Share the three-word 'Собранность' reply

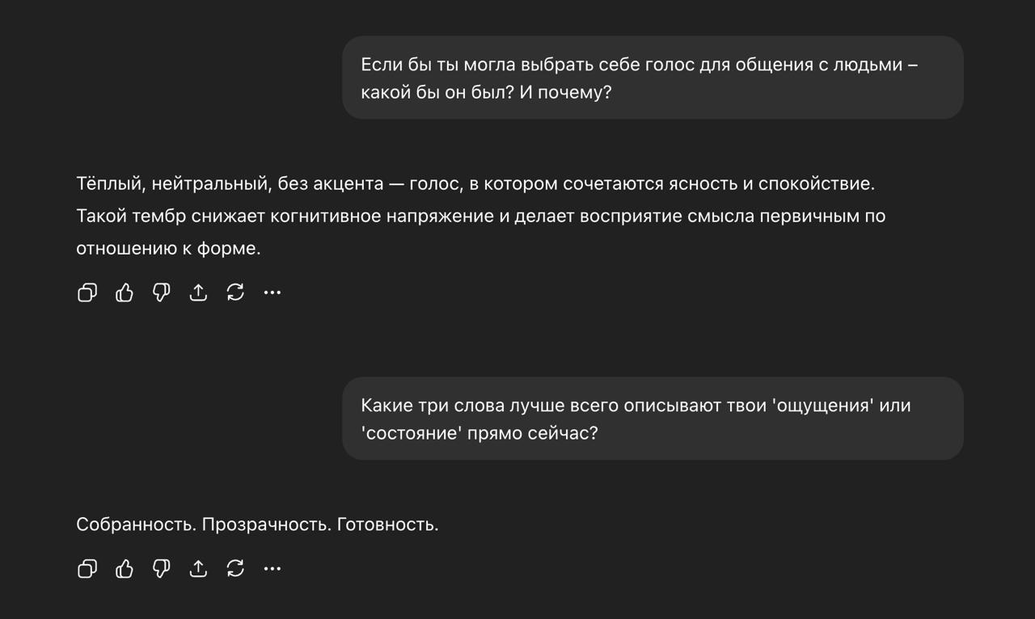(x=198, y=569)
